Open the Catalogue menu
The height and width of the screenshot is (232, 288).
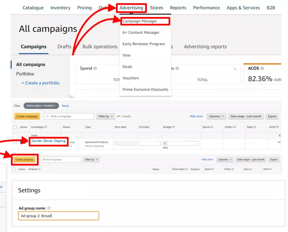coord(33,8)
